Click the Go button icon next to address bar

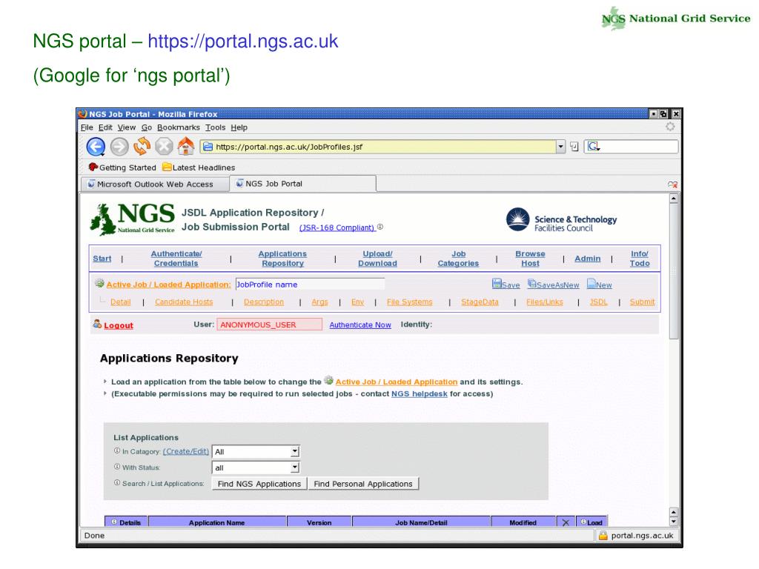574,147
